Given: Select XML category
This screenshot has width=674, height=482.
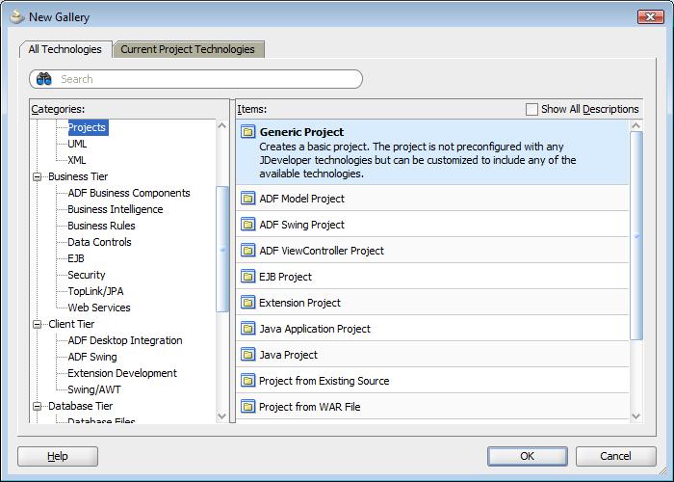Looking at the screenshot, I should point(76,160).
